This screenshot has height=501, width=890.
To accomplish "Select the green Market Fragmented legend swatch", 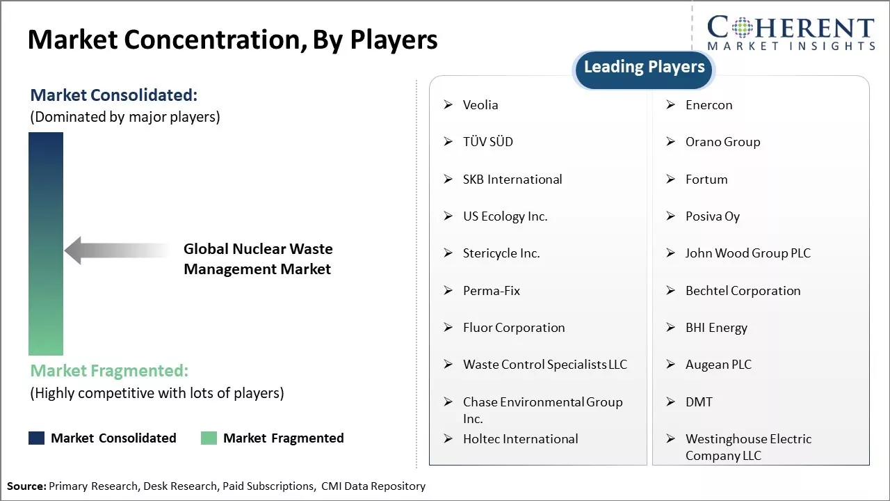I will click(x=209, y=438).
